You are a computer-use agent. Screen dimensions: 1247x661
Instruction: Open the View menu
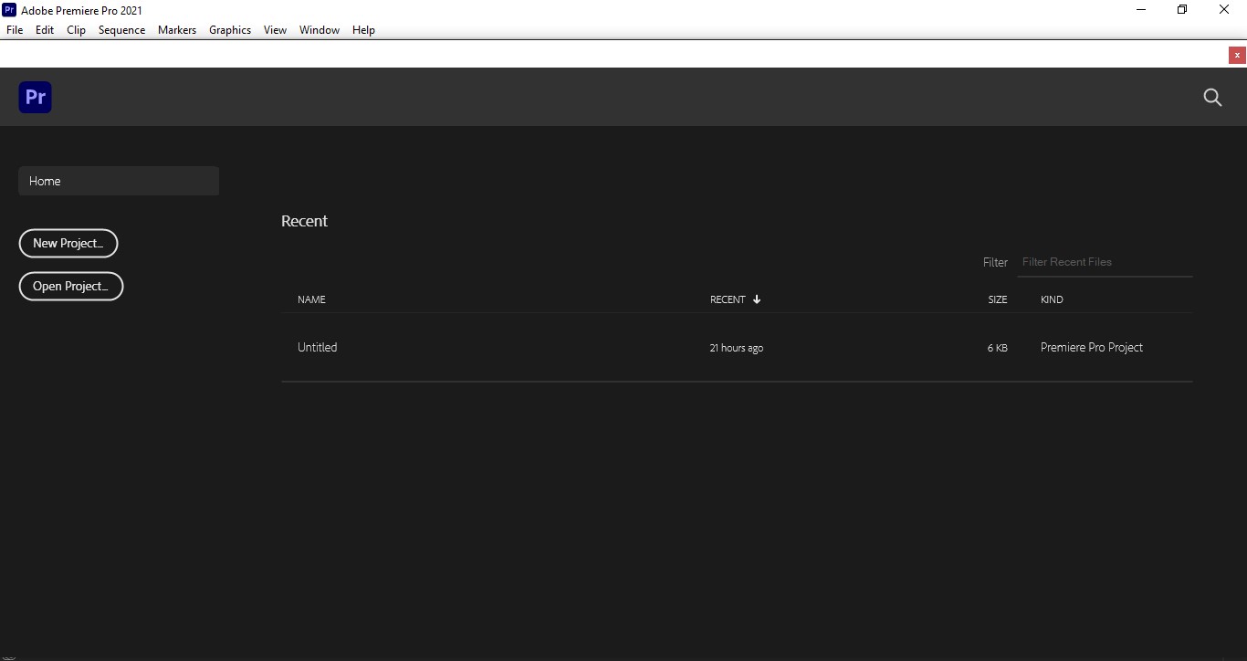click(275, 30)
